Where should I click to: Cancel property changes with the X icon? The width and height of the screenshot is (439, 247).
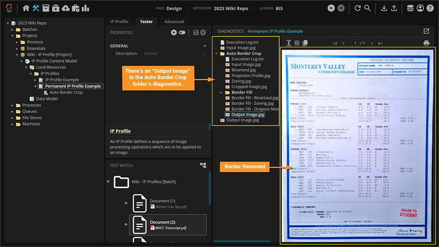pyautogui.click(x=203, y=32)
